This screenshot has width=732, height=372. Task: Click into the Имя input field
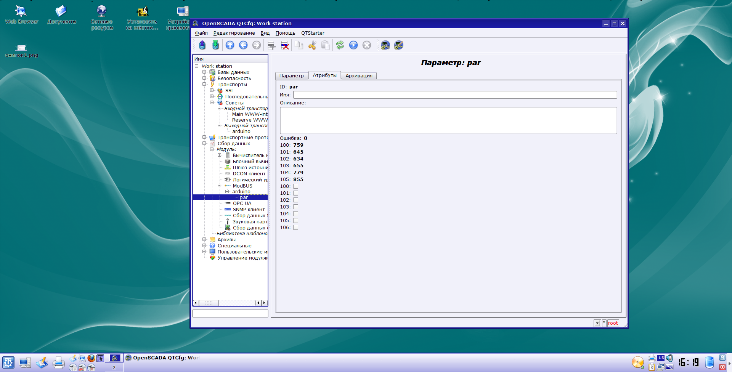[454, 95]
